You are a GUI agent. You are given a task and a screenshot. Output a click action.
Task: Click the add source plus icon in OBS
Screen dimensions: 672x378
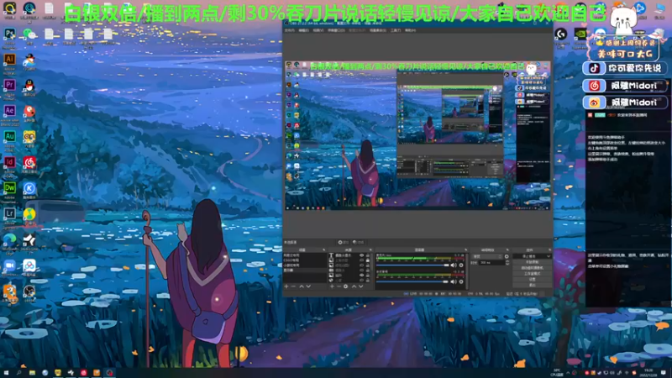point(332,286)
